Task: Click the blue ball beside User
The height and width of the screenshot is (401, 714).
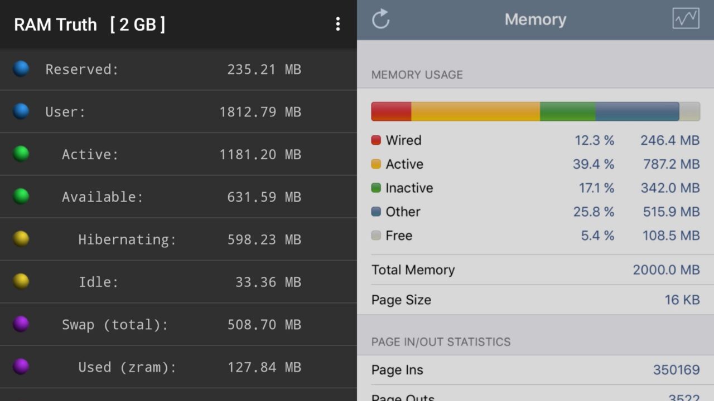Action: 21,111
